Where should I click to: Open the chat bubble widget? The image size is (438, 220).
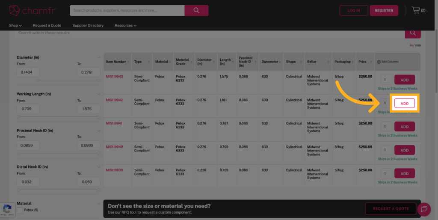click(x=424, y=209)
